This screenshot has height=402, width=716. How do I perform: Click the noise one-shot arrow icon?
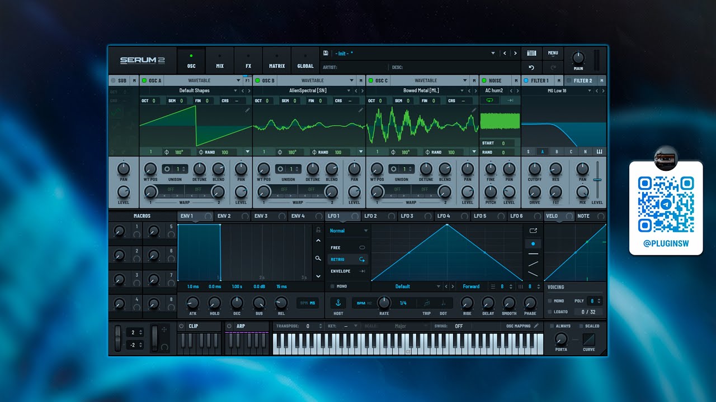510,100
